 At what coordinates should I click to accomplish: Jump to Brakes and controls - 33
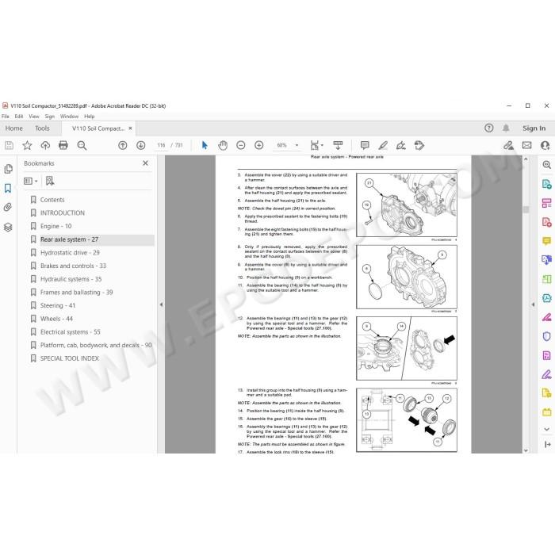[x=73, y=266]
